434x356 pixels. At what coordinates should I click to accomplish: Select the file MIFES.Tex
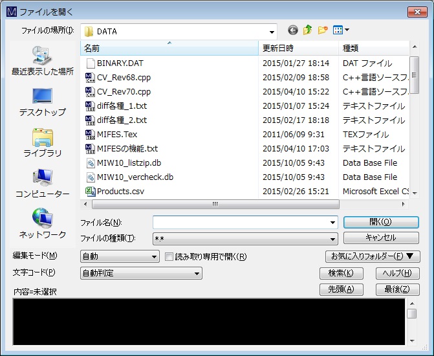click(116, 135)
